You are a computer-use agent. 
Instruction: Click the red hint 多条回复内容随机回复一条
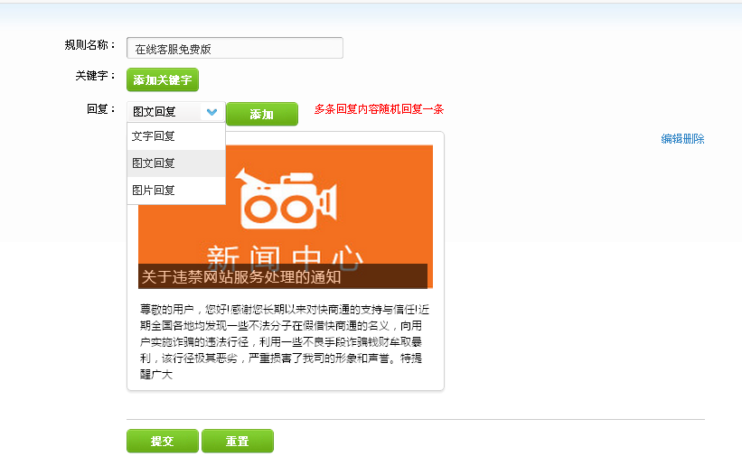(x=379, y=109)
